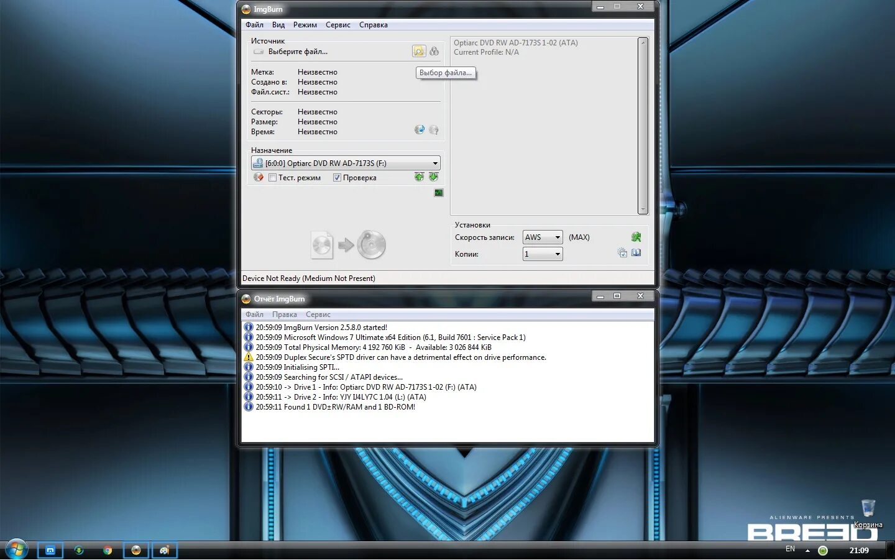Minimize the ImgBurn main window
Viewport: 895px width, 560px height.
[600, 7]
